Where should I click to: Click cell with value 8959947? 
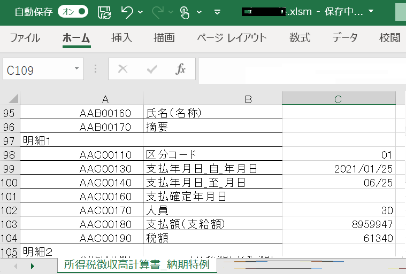tap(339, 223)
